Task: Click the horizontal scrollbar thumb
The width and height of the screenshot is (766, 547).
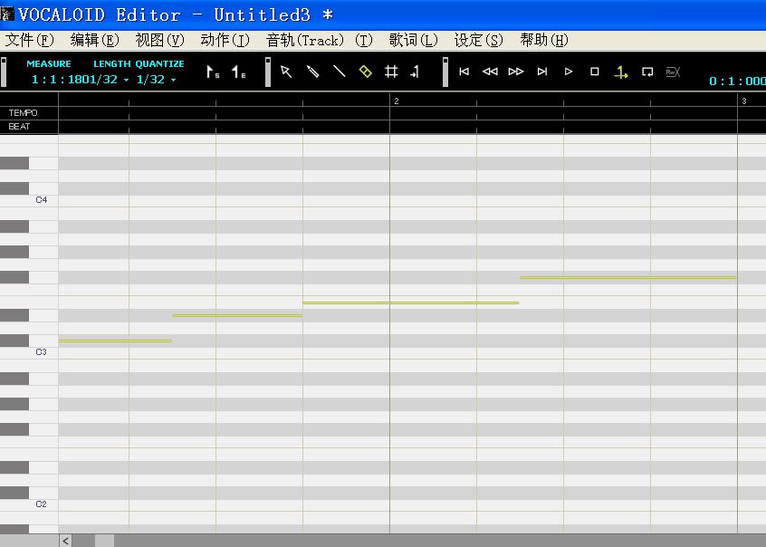Action: 104,541
